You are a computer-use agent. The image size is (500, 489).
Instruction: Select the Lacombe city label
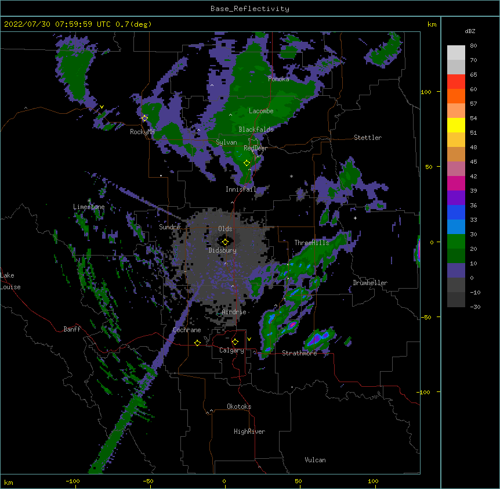[x=261, y=111]
